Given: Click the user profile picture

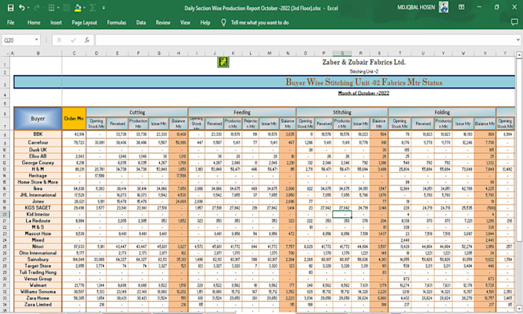Looking at the screenshot, I should click(444, 7).
